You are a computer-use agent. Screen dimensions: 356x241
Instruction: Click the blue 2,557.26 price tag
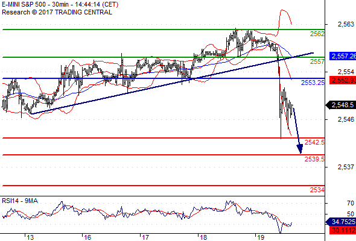pos(343,56)
